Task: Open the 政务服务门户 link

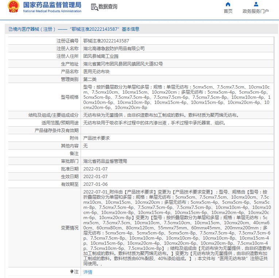Action: [x=256, y=11]
